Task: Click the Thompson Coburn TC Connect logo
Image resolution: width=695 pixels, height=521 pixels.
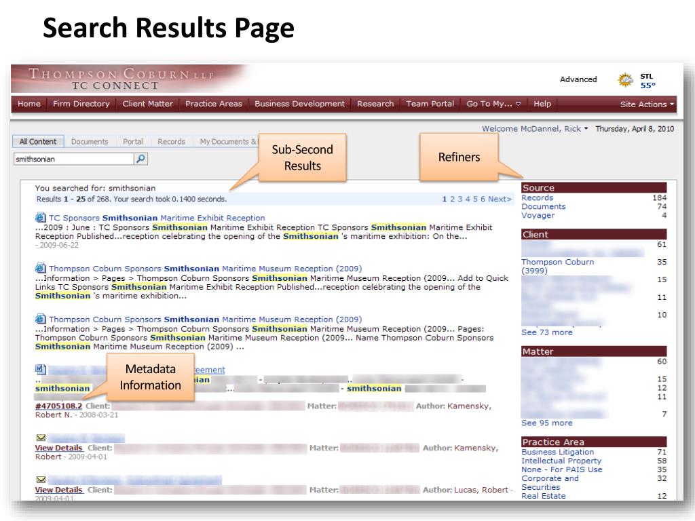Action: coord(122,79)
